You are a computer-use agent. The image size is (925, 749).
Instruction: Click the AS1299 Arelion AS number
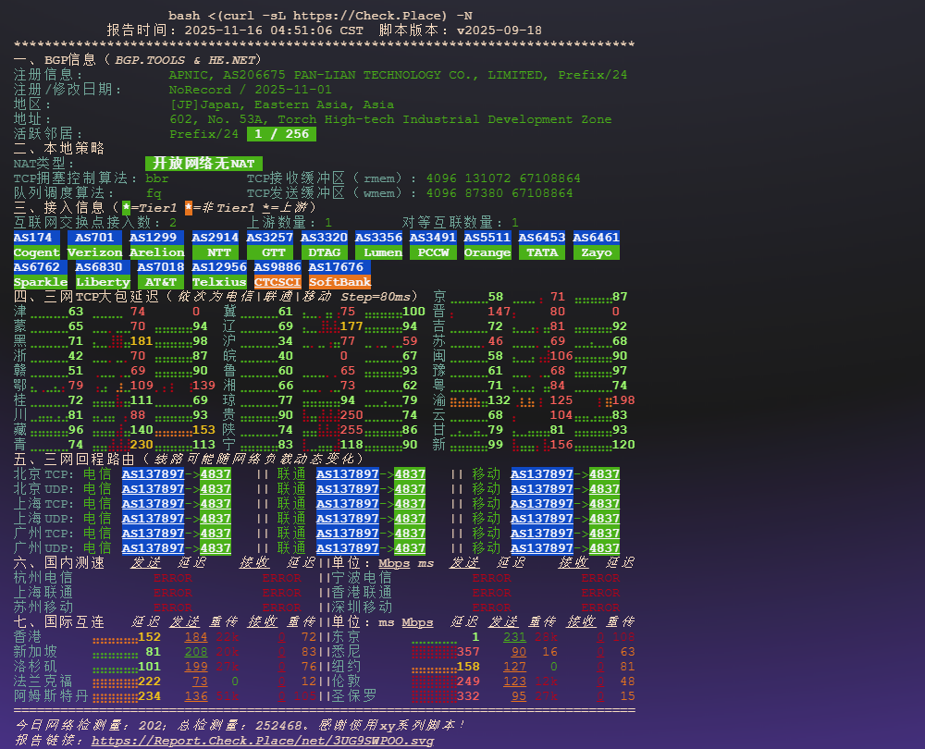click(x=156, y=238)
